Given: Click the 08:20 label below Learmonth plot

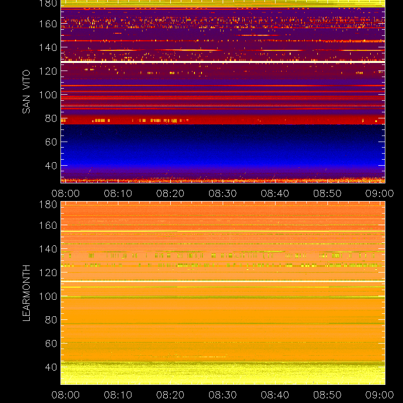Looking at the screenshot, I should coord(170,395).
